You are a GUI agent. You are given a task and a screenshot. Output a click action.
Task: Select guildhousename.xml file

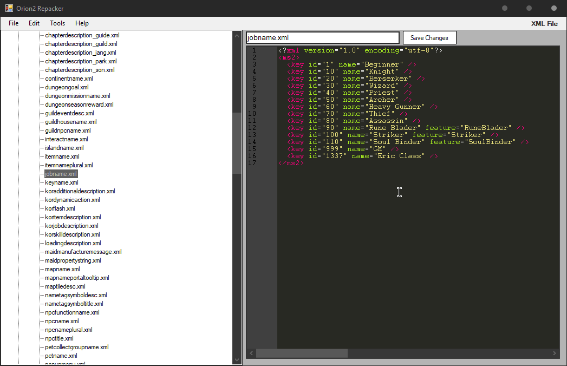[70, 122]
